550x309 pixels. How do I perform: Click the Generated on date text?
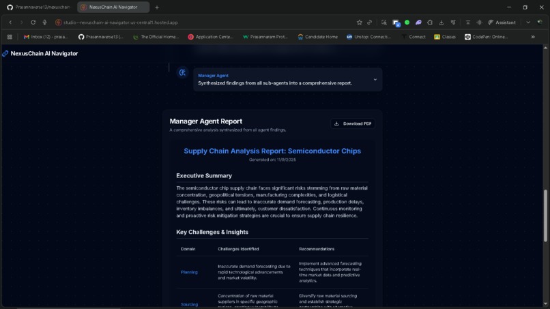(272, 160)
